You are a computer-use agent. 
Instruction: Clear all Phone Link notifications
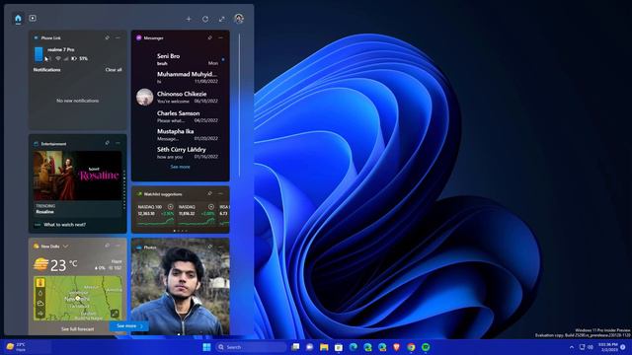coord(114,70)
